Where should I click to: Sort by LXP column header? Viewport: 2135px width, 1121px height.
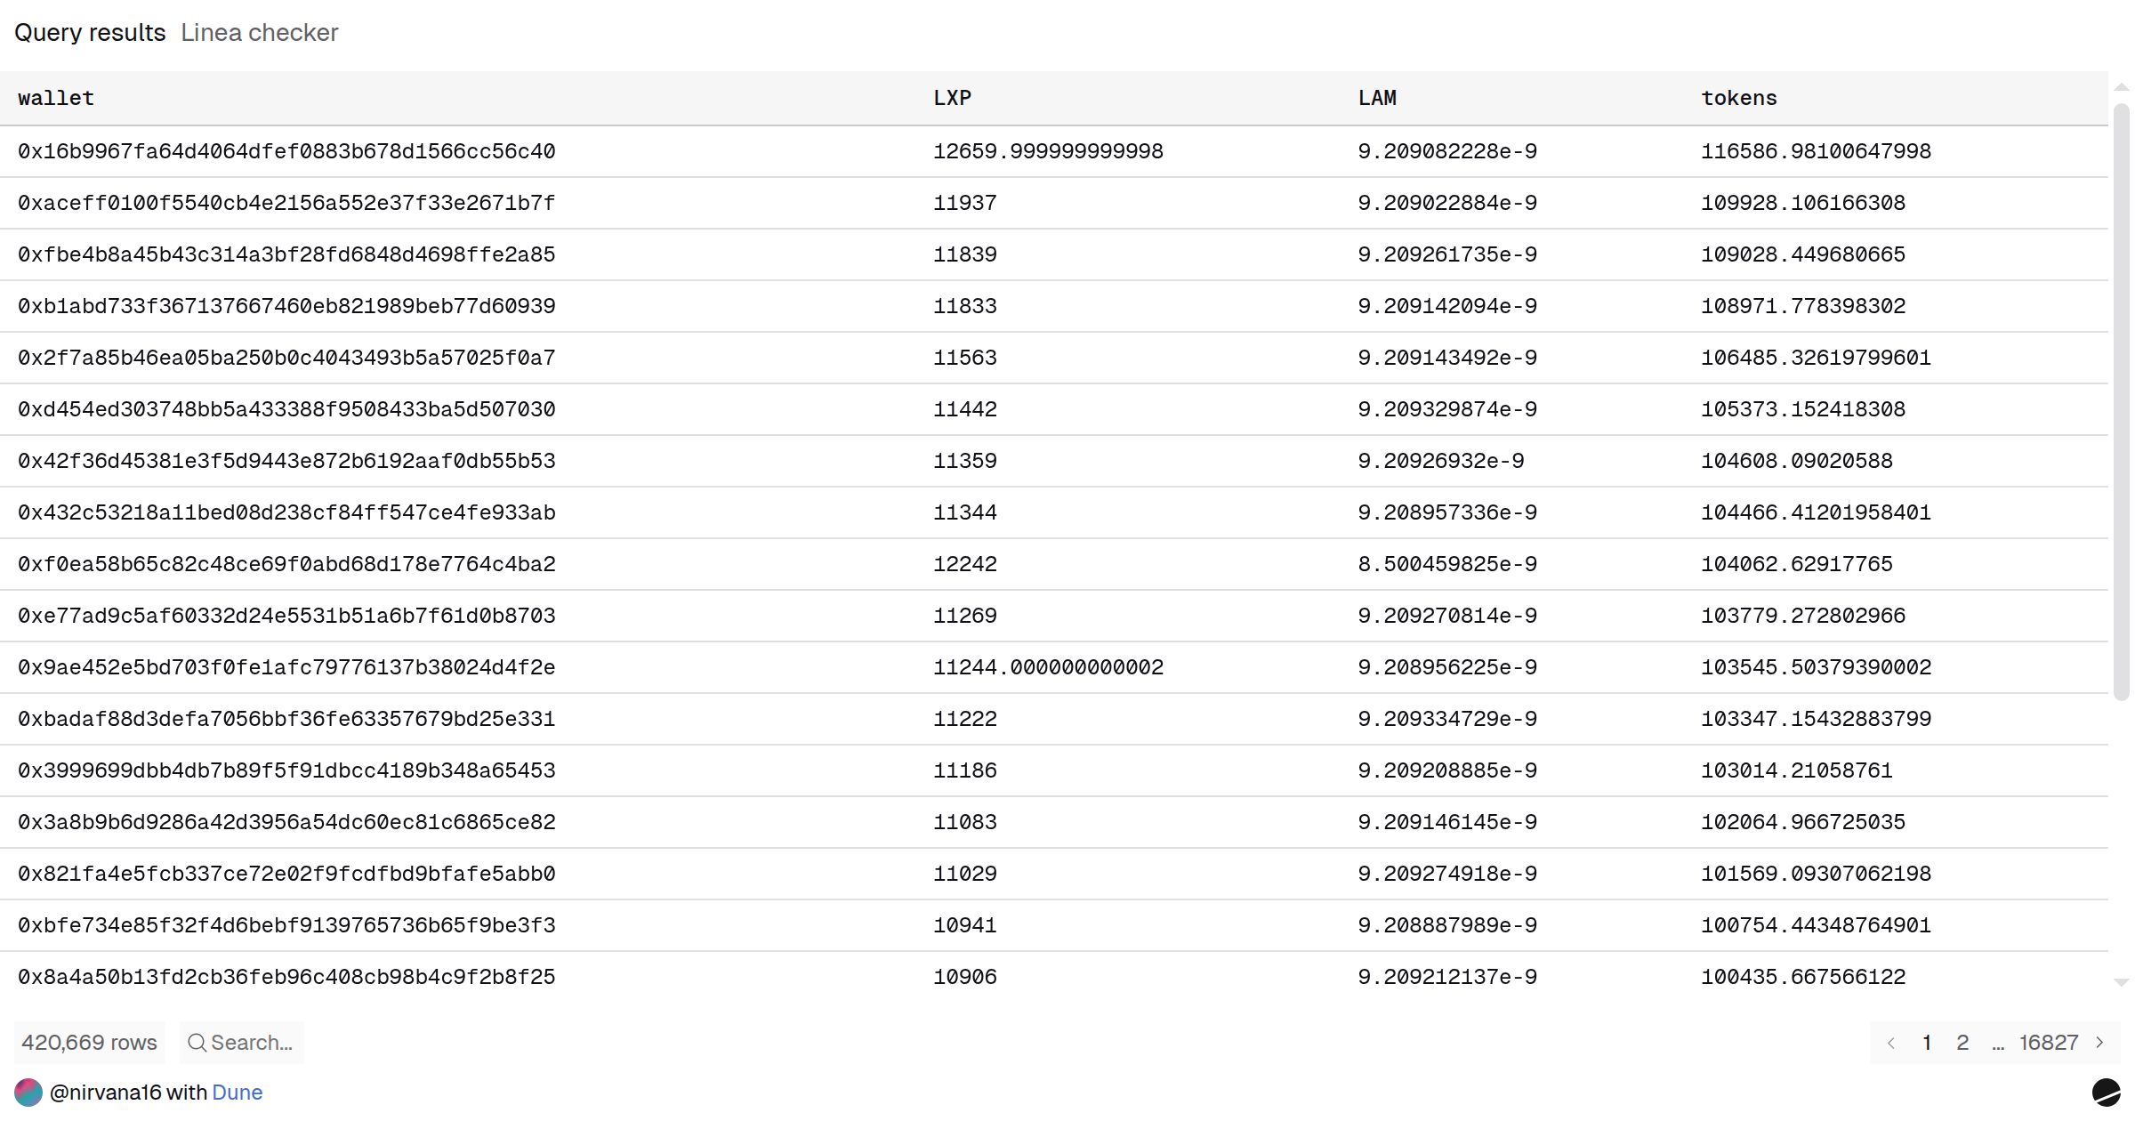(952, 98)
